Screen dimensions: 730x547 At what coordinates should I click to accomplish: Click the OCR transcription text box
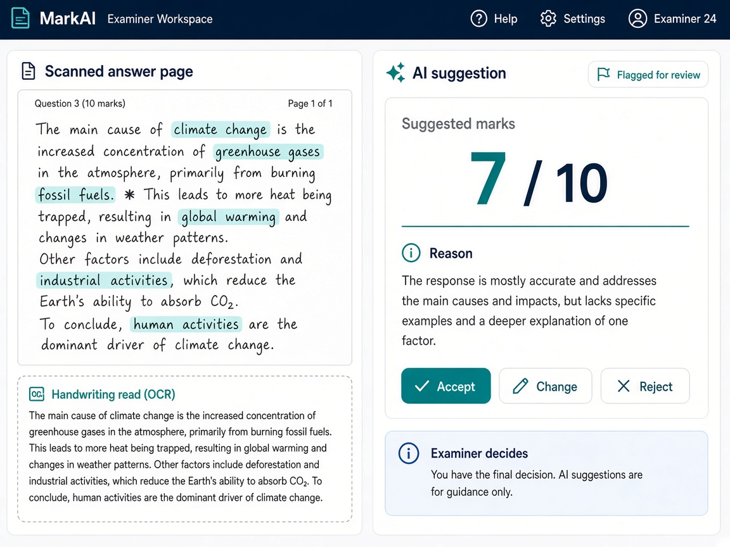[x=185, y=449]
